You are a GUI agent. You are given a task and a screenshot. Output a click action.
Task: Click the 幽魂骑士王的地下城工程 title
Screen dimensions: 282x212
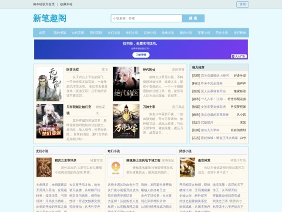(x=143, y=160)
